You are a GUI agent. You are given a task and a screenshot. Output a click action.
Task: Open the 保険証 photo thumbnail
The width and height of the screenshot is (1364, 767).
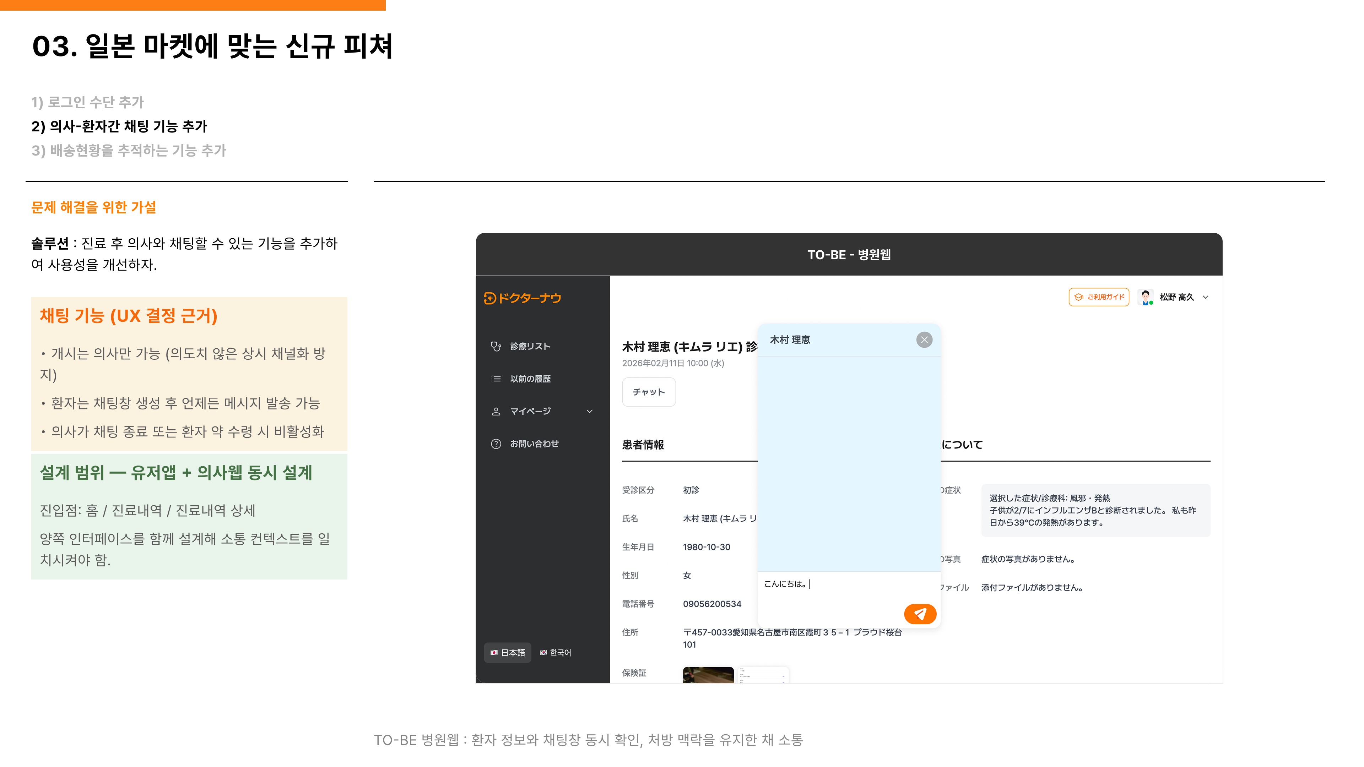pos(708,675)
